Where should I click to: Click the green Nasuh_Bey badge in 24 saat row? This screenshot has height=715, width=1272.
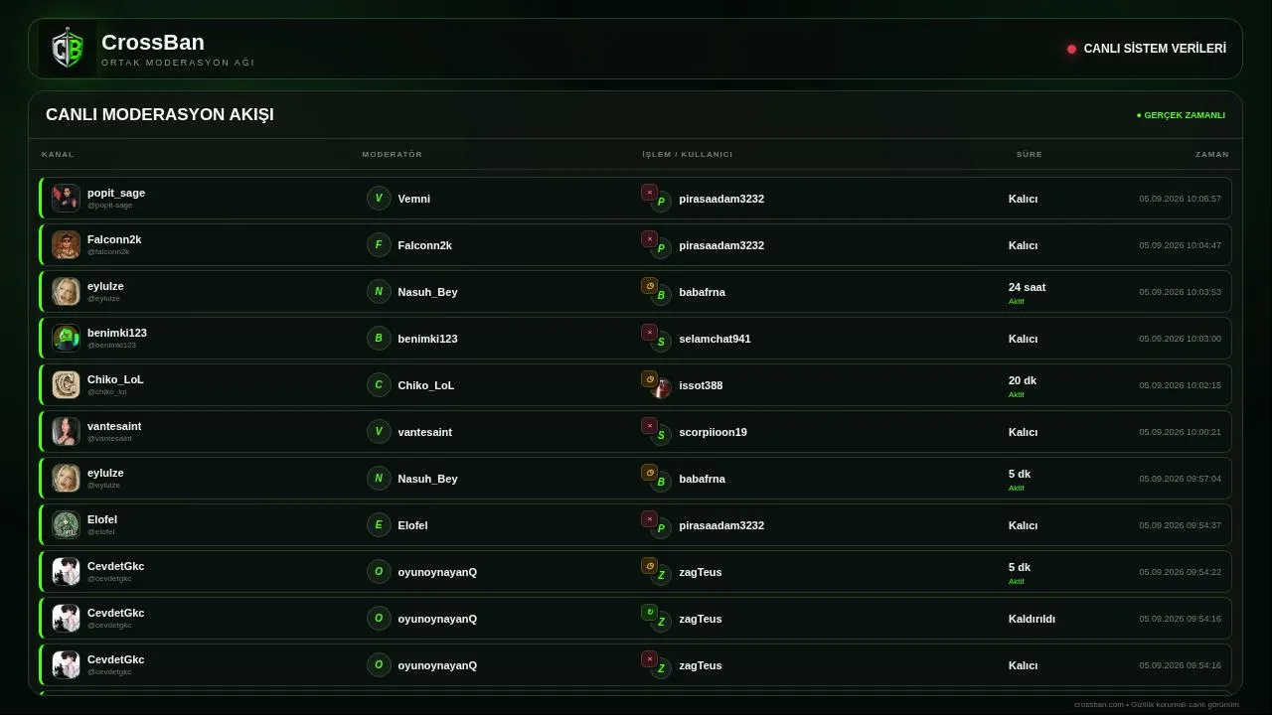coord(379,291)
